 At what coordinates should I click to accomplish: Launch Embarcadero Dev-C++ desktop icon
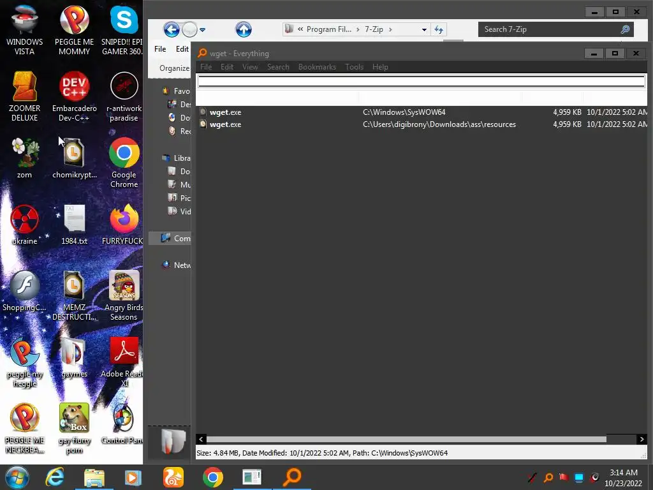[x=74, y=97]
